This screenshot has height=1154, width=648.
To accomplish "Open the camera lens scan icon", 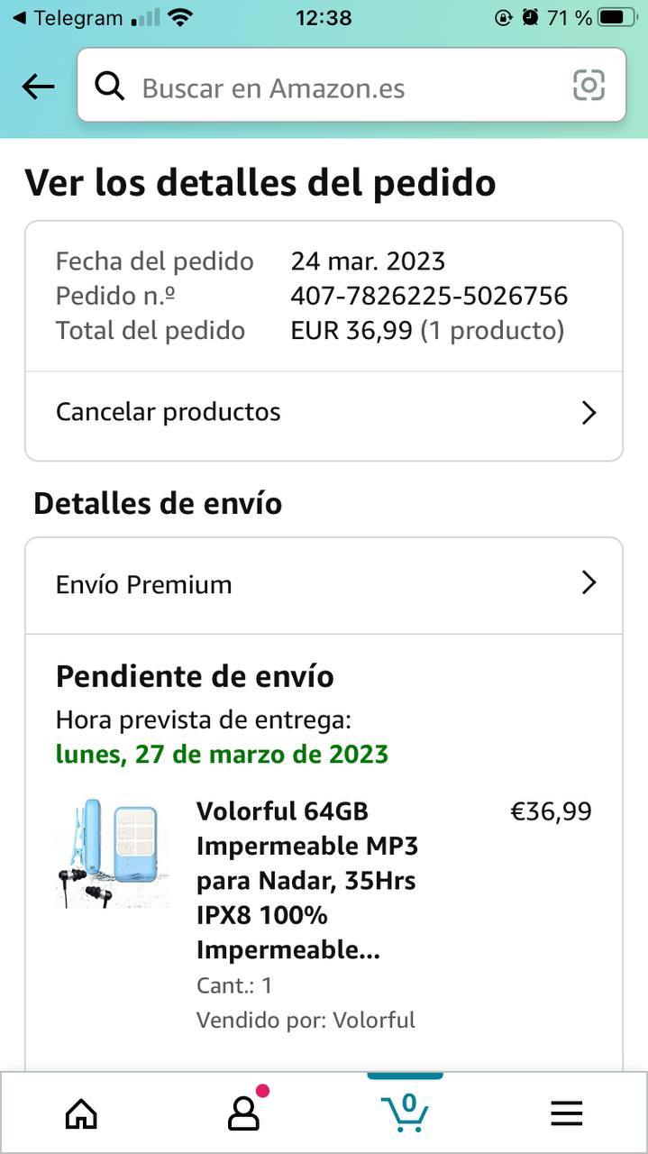I will (x=589, y=86).
